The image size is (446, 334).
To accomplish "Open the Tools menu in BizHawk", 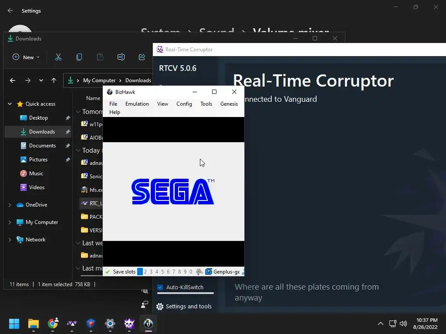I will pos(206,104).
